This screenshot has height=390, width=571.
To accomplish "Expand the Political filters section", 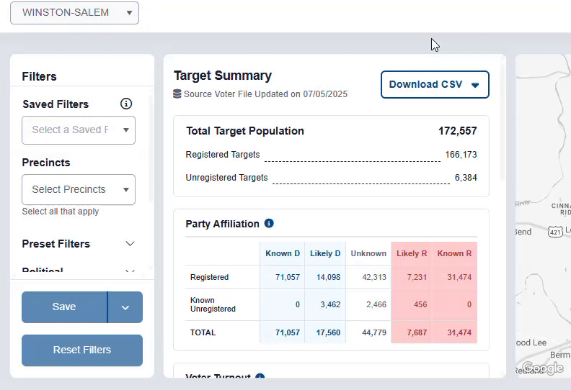I will click(x=79, y=271).
